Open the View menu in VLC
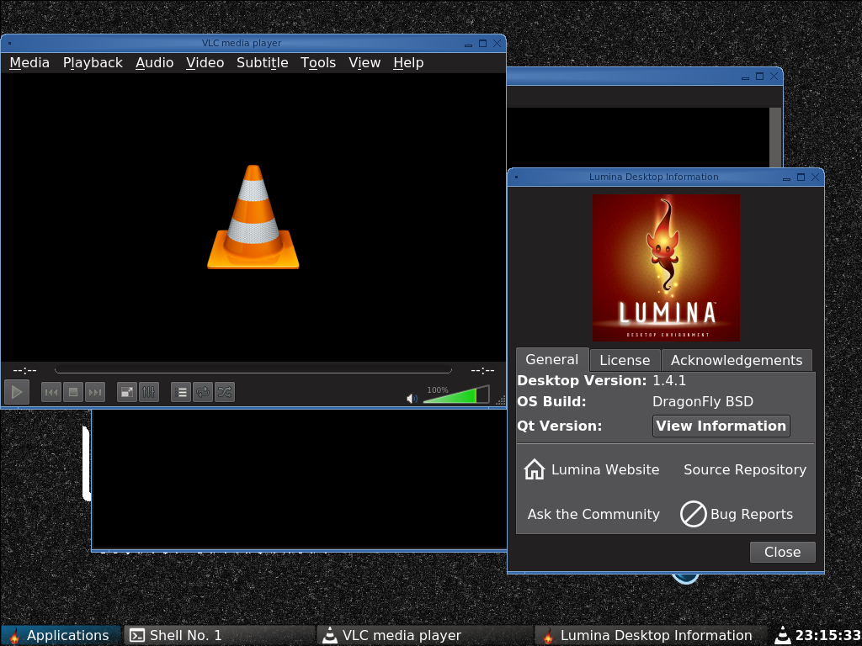 coord(364,62)
